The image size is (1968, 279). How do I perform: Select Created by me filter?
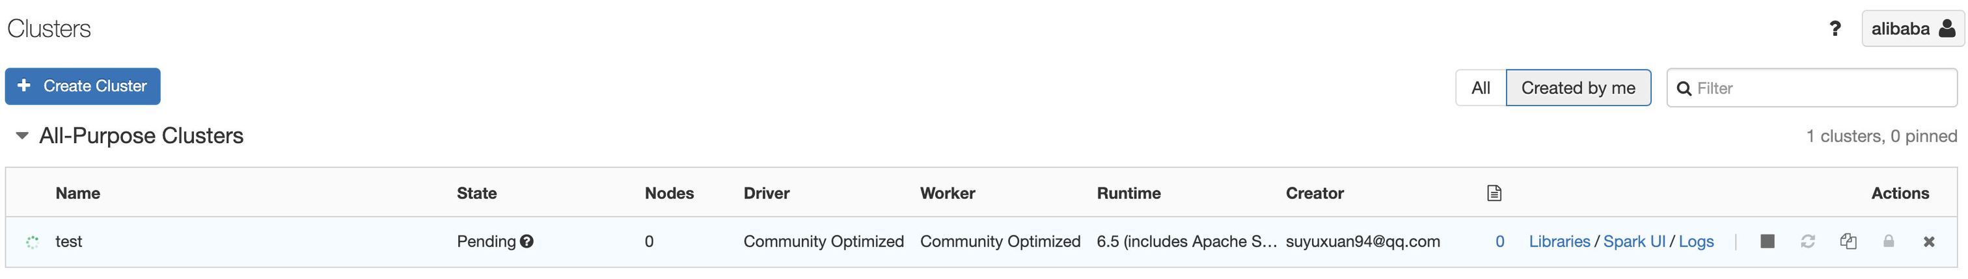tap(1578, 88)
